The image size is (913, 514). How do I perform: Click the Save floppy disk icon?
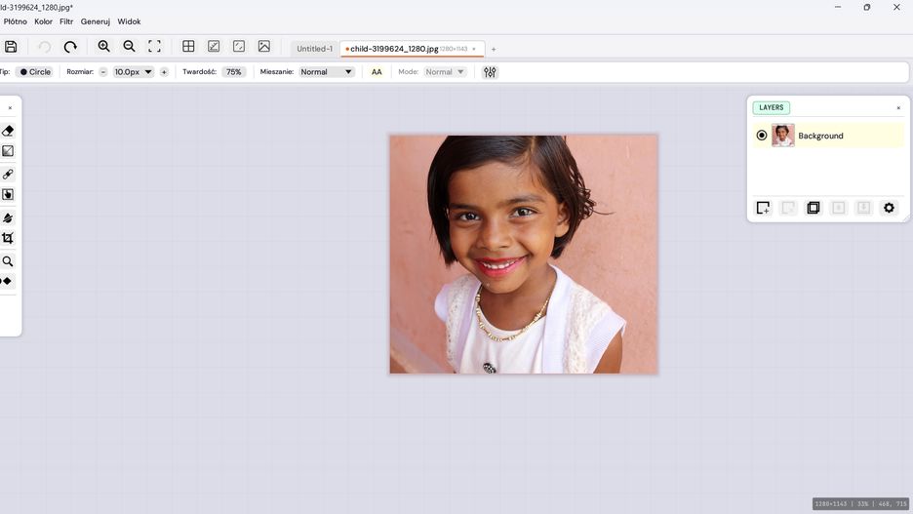(11, 47)
